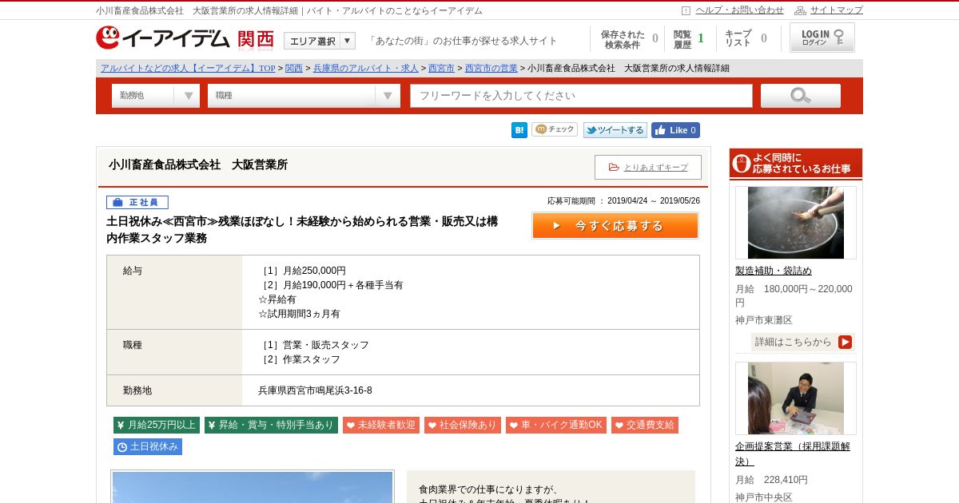Open the キープリスト keep list

[x=746, y=38]
